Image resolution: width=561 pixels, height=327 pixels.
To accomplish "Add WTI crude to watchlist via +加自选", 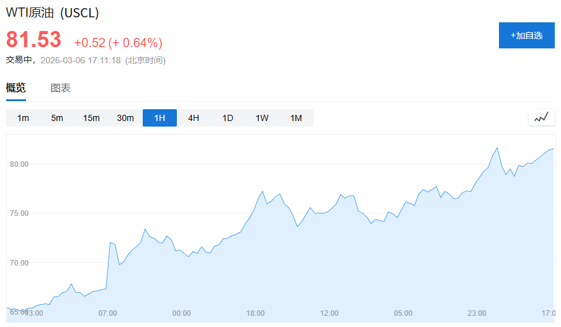I will pyautogui.click(x=526, y=35).
